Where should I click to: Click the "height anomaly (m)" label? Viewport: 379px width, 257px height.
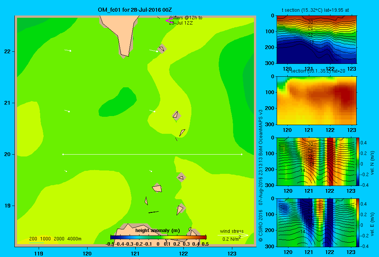point(158,231)
